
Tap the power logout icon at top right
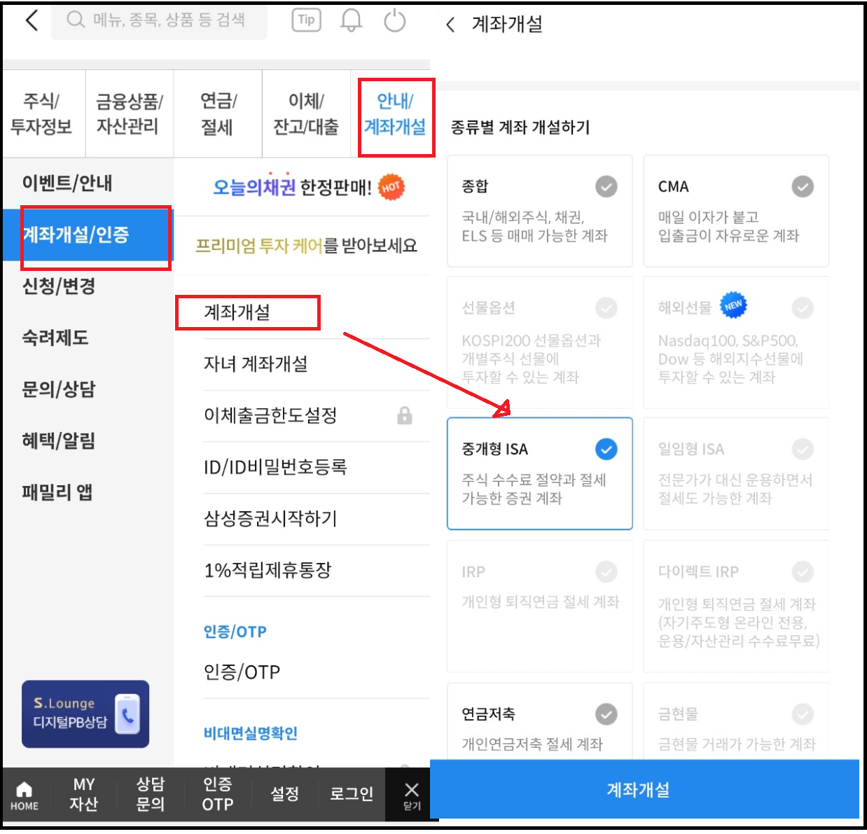coord(394,21)
